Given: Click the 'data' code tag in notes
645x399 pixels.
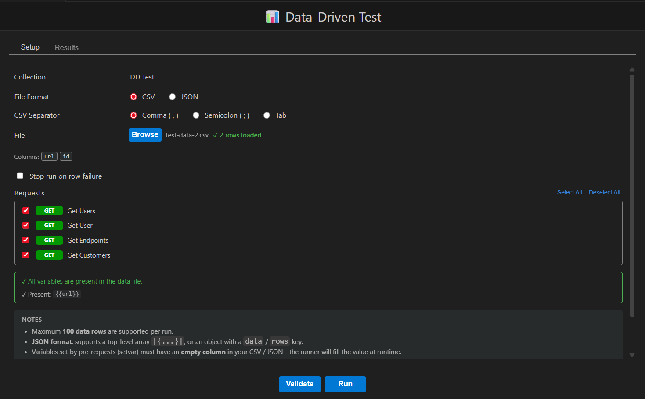Looking at the screenshot, I should click(x=253, y=341).
